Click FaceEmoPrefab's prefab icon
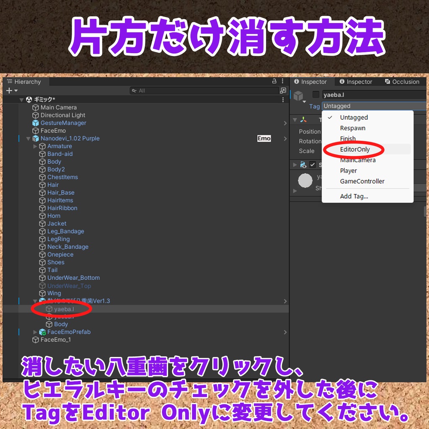 (x=43, y=332)
